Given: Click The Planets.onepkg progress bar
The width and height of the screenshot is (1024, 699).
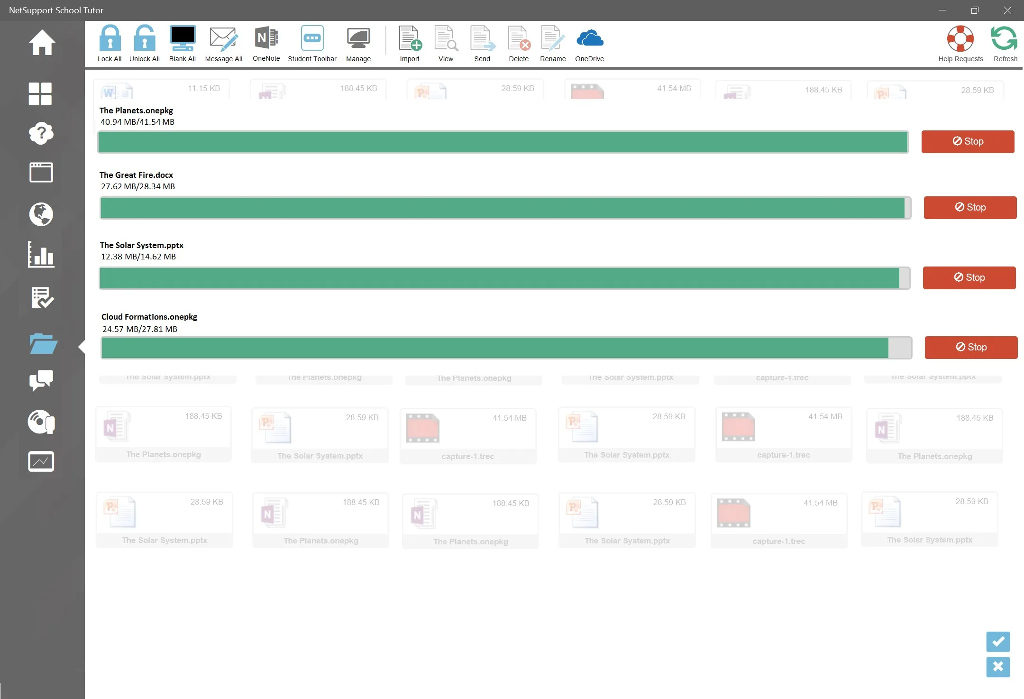Looking at the screenshot, I should 503,142.
